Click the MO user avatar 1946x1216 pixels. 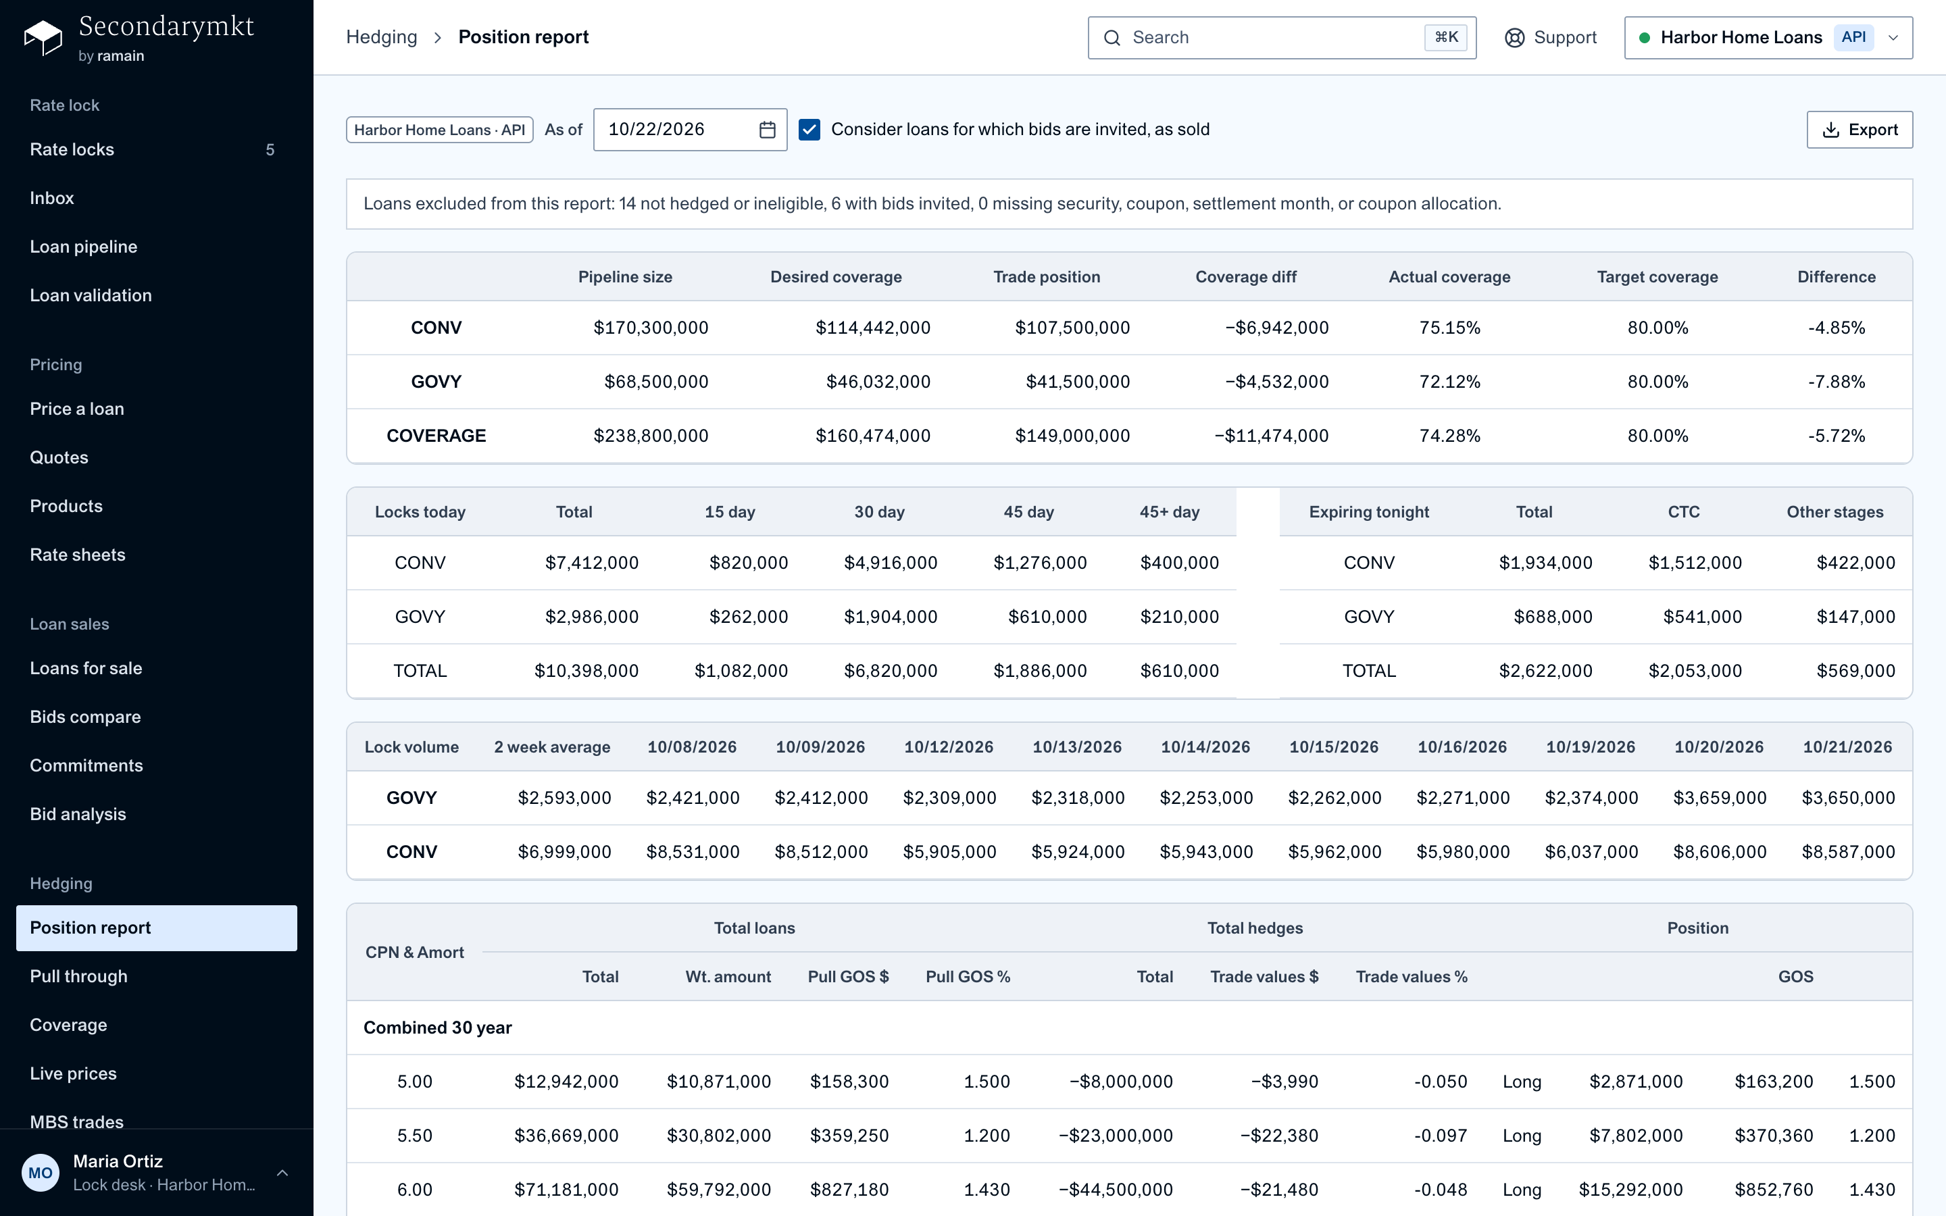click(41, 1173)
